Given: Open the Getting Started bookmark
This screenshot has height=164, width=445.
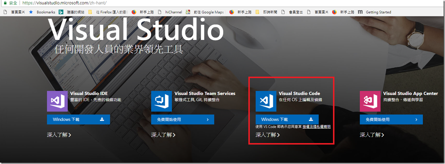Looking at the screenshot, I should point(375,12).
